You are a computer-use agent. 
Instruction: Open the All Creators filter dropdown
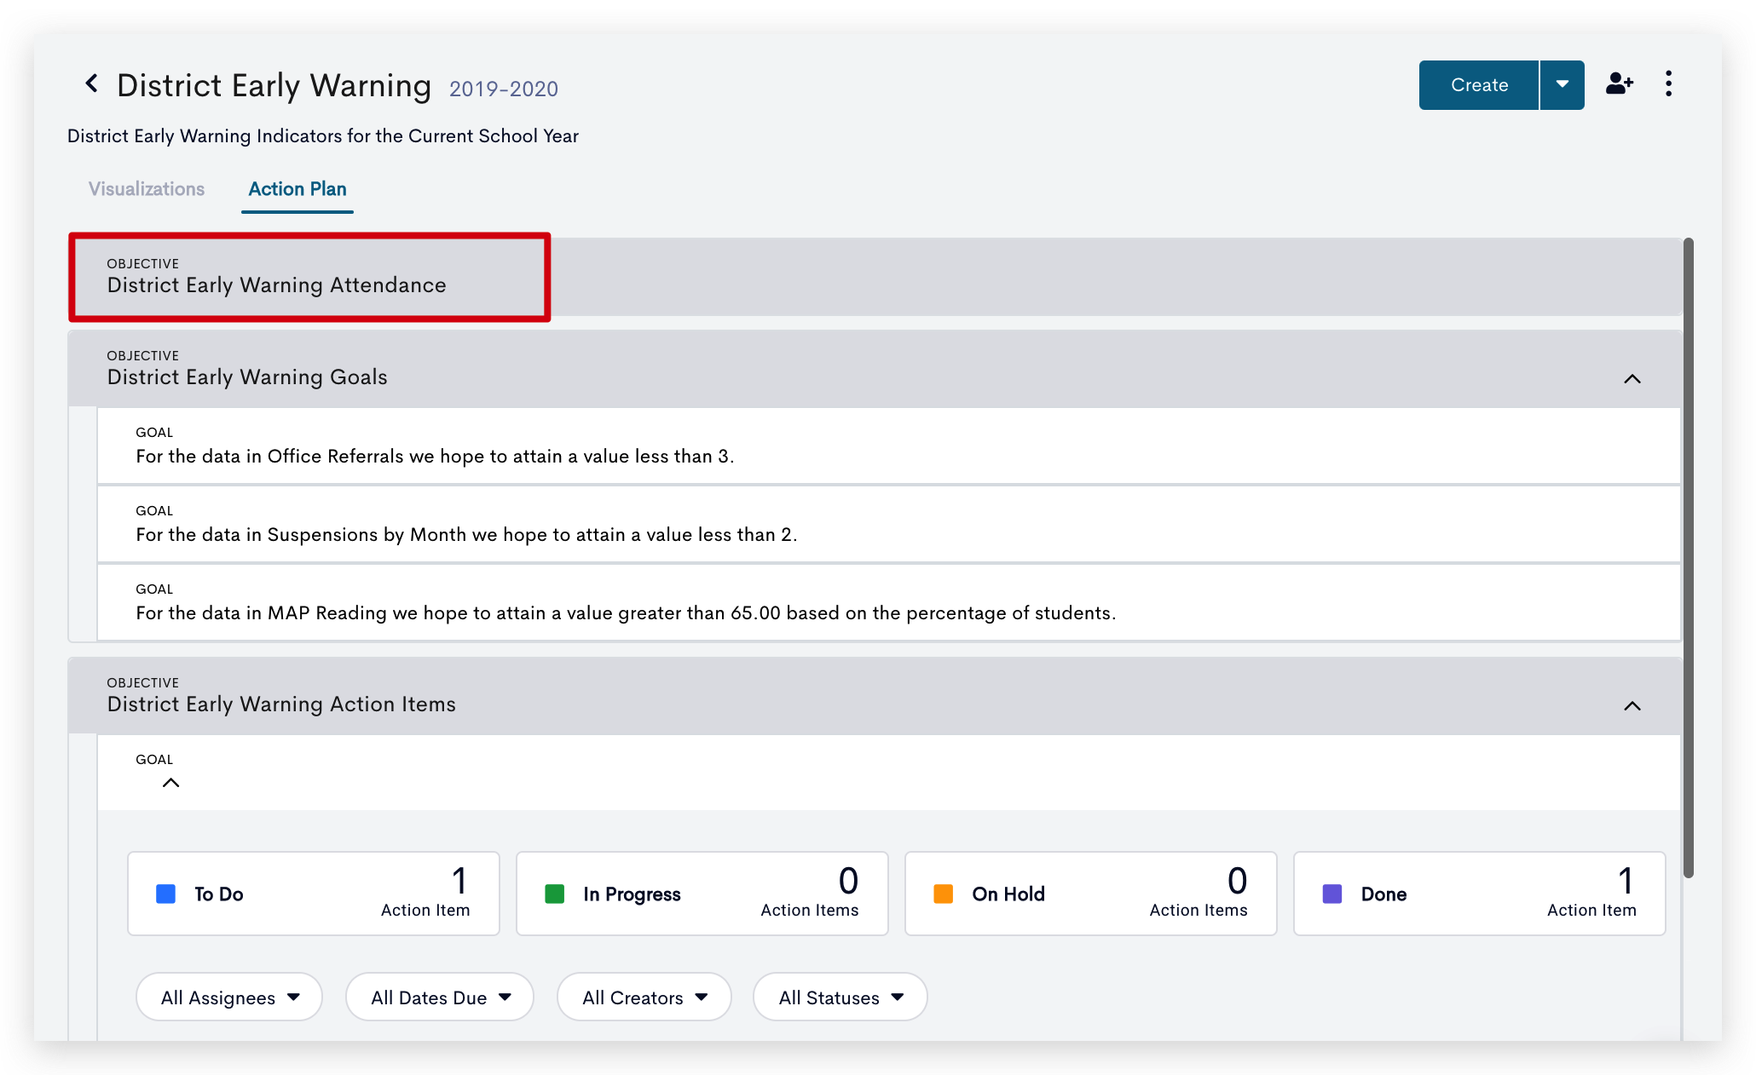tap(644, 997)
